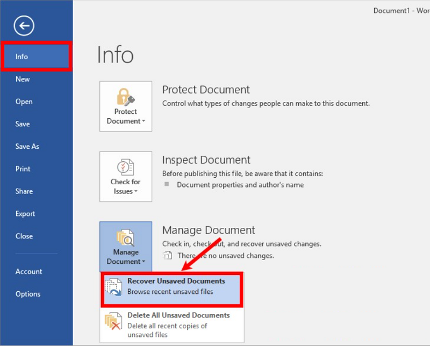Expand the Protect Document dropdown arrow
This screenshot has height=346, width=430.
144,121
